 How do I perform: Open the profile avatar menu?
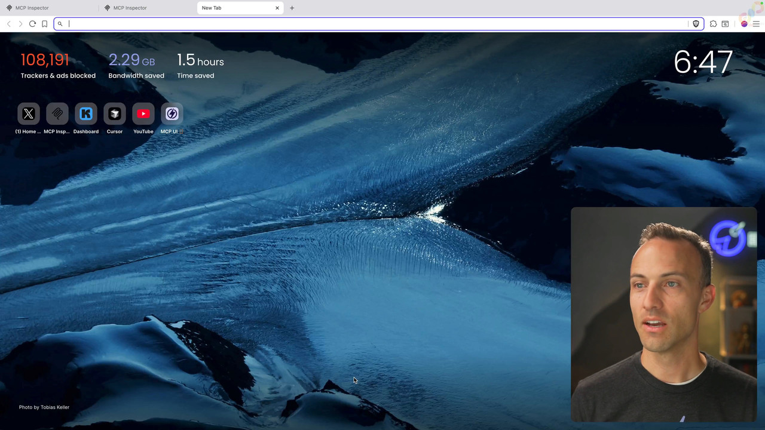(x=744, y=24)
